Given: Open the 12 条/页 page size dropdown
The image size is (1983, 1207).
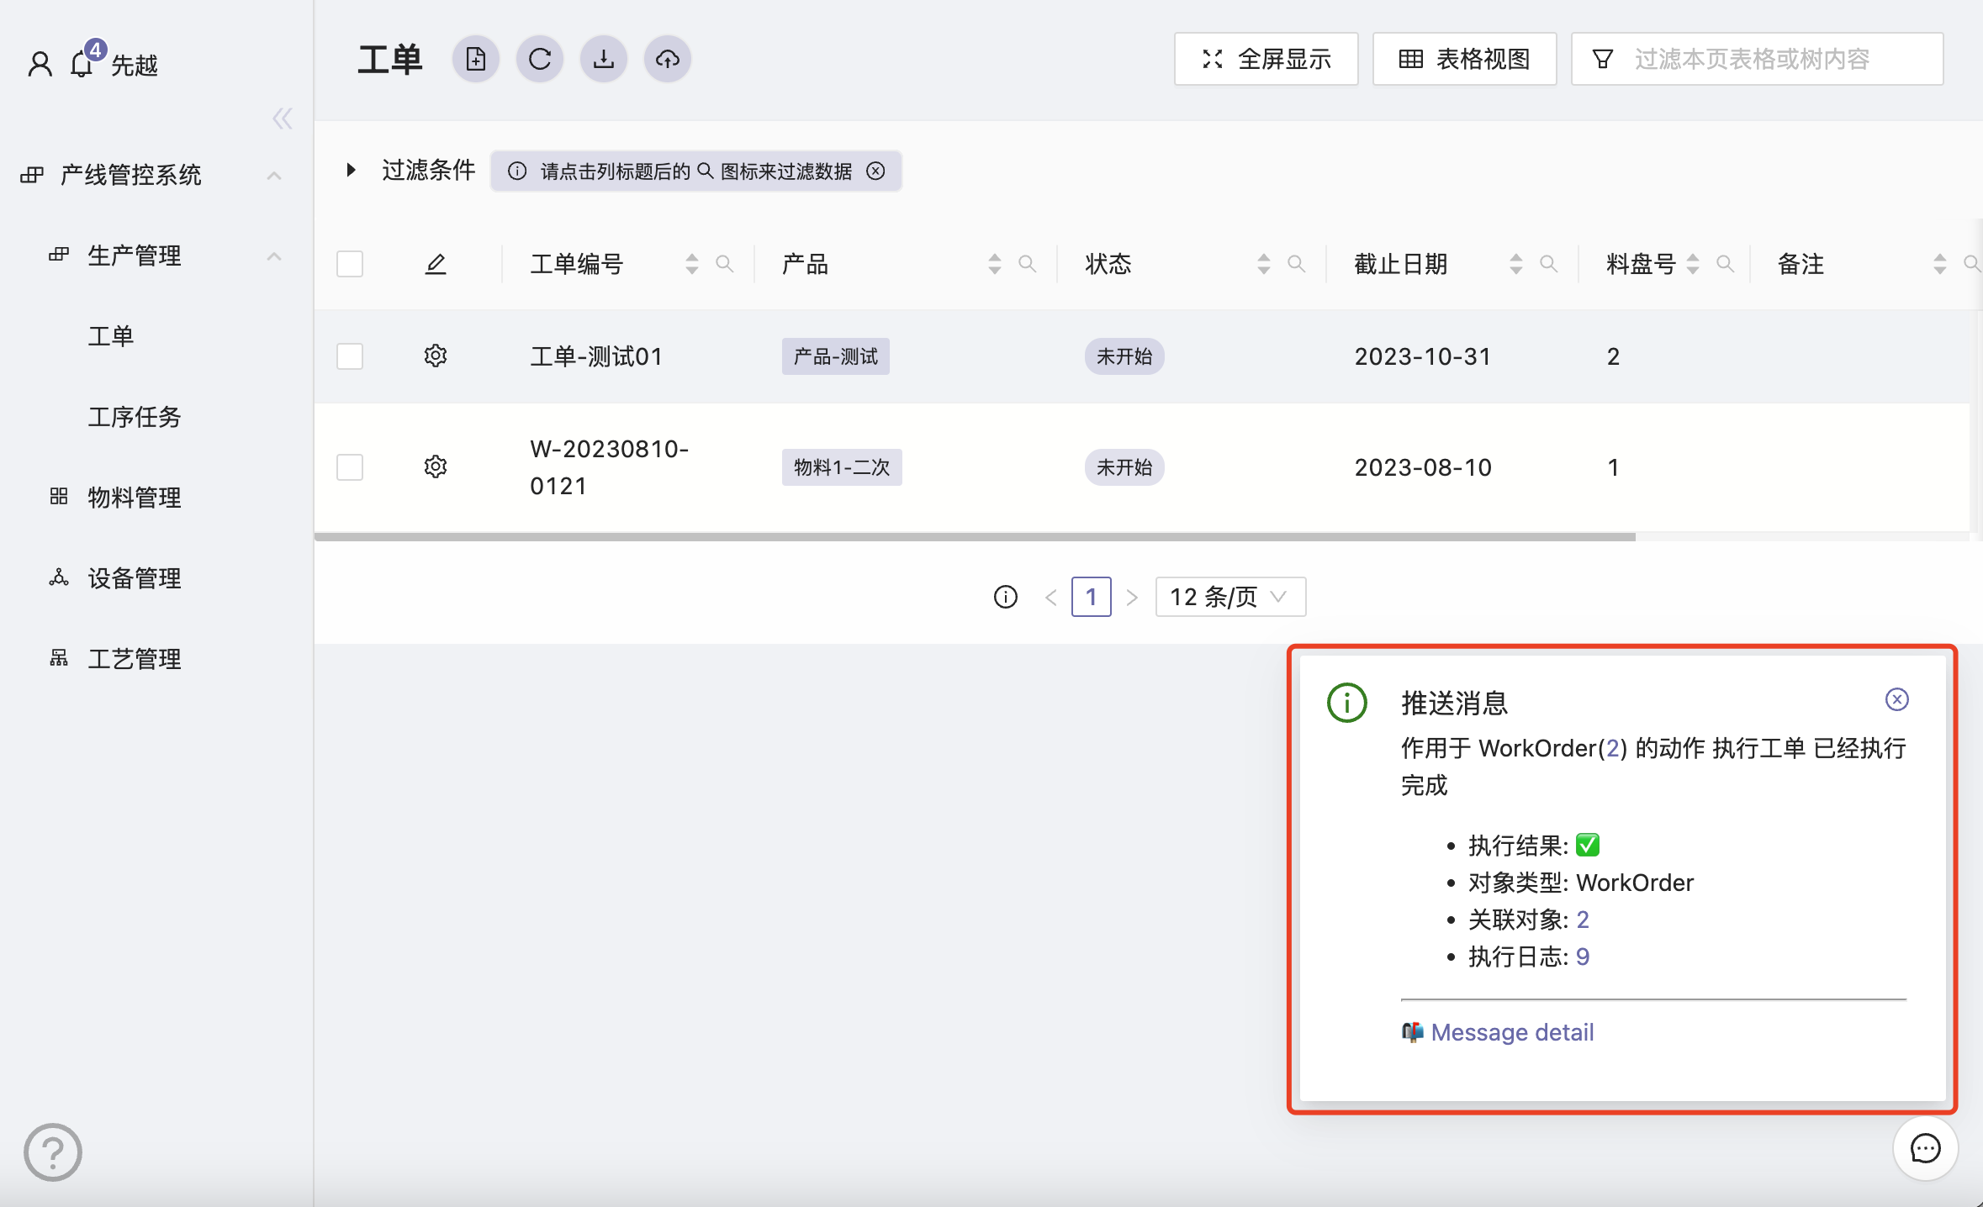Looking at the screenshot, I should pyautogui.click(x=1229, y=597).
